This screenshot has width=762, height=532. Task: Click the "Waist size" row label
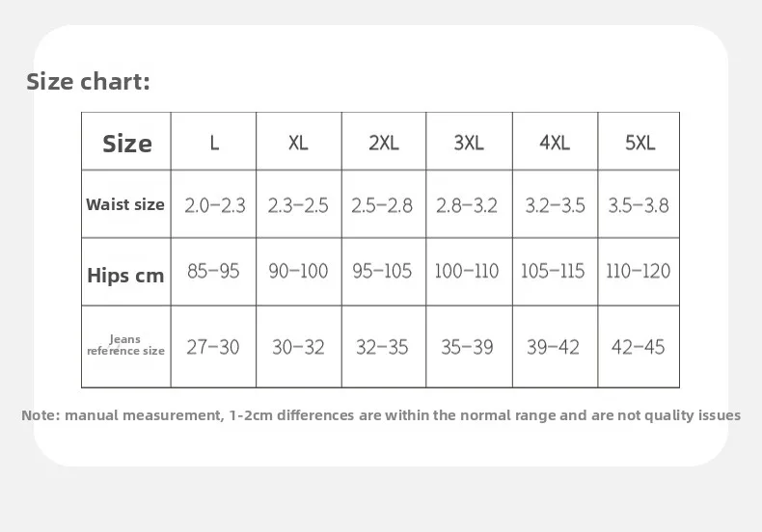pos(125,204)
